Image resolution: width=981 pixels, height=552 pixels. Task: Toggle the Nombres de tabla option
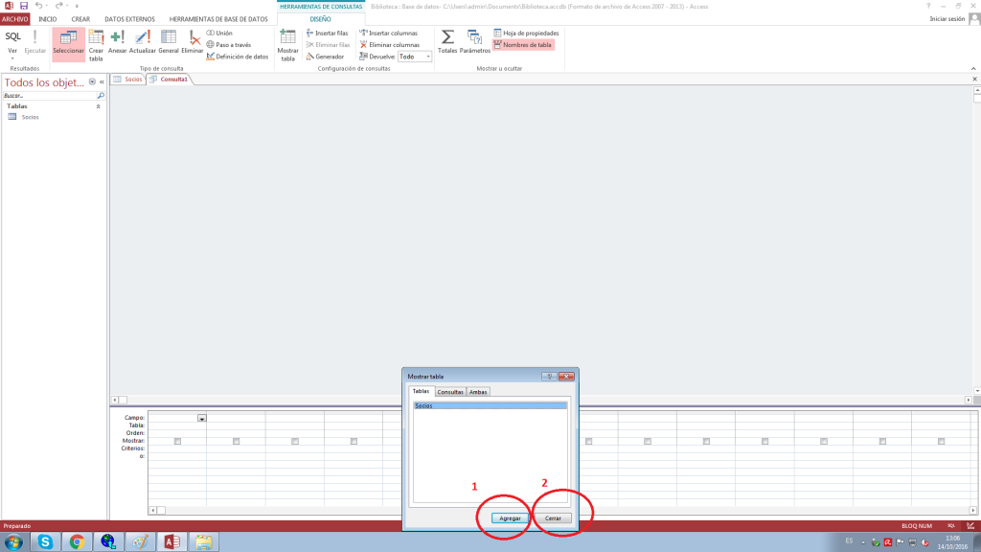[x=523, y=44]
